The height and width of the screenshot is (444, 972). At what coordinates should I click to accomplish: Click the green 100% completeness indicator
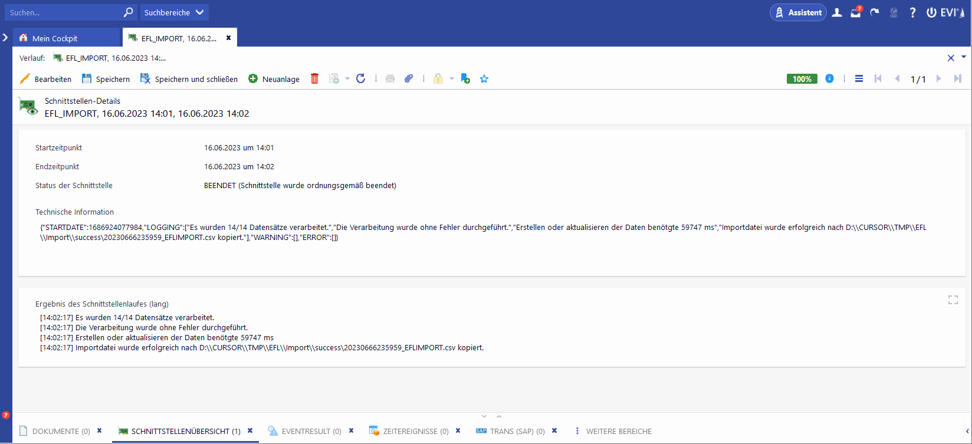pos(802,79)
